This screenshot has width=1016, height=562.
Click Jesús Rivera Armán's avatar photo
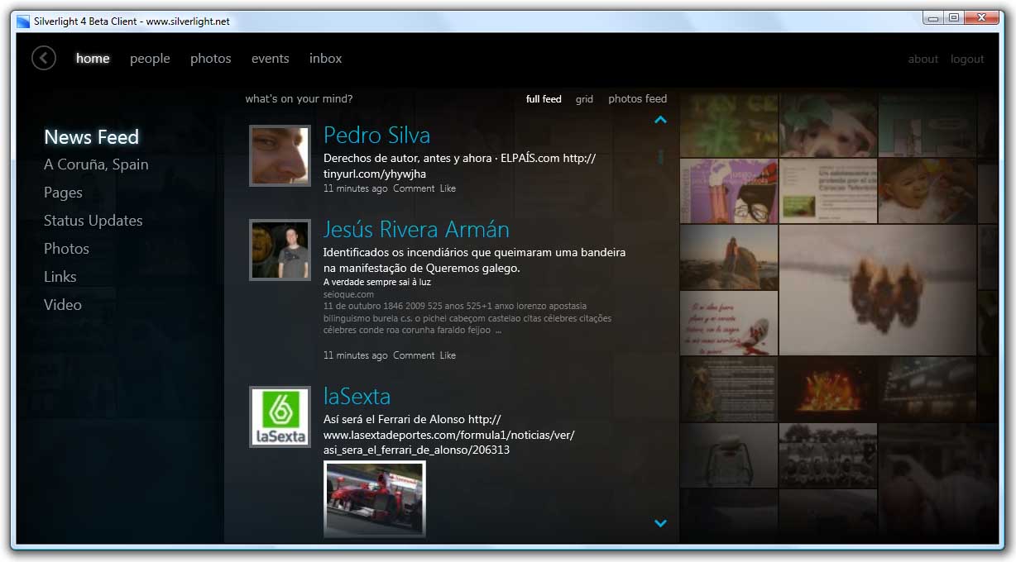pyautogui.click(x=280, y=250)
